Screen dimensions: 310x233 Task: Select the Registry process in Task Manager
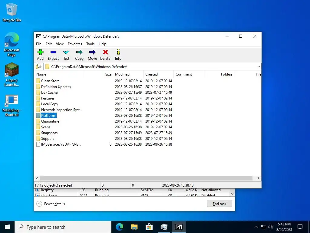tap(132, 190)
